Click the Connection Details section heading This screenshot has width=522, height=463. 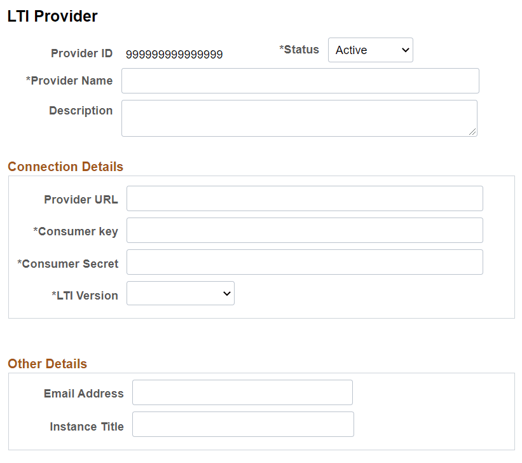tap(65, 167)
